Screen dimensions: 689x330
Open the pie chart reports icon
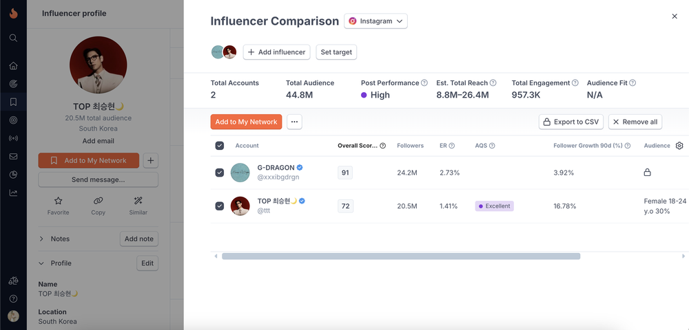(13, 175)
